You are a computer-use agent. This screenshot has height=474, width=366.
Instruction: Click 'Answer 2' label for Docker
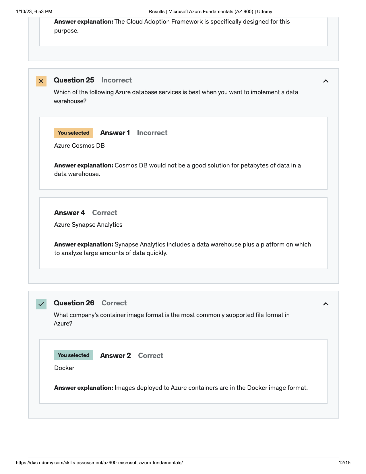tap(115, 356)
